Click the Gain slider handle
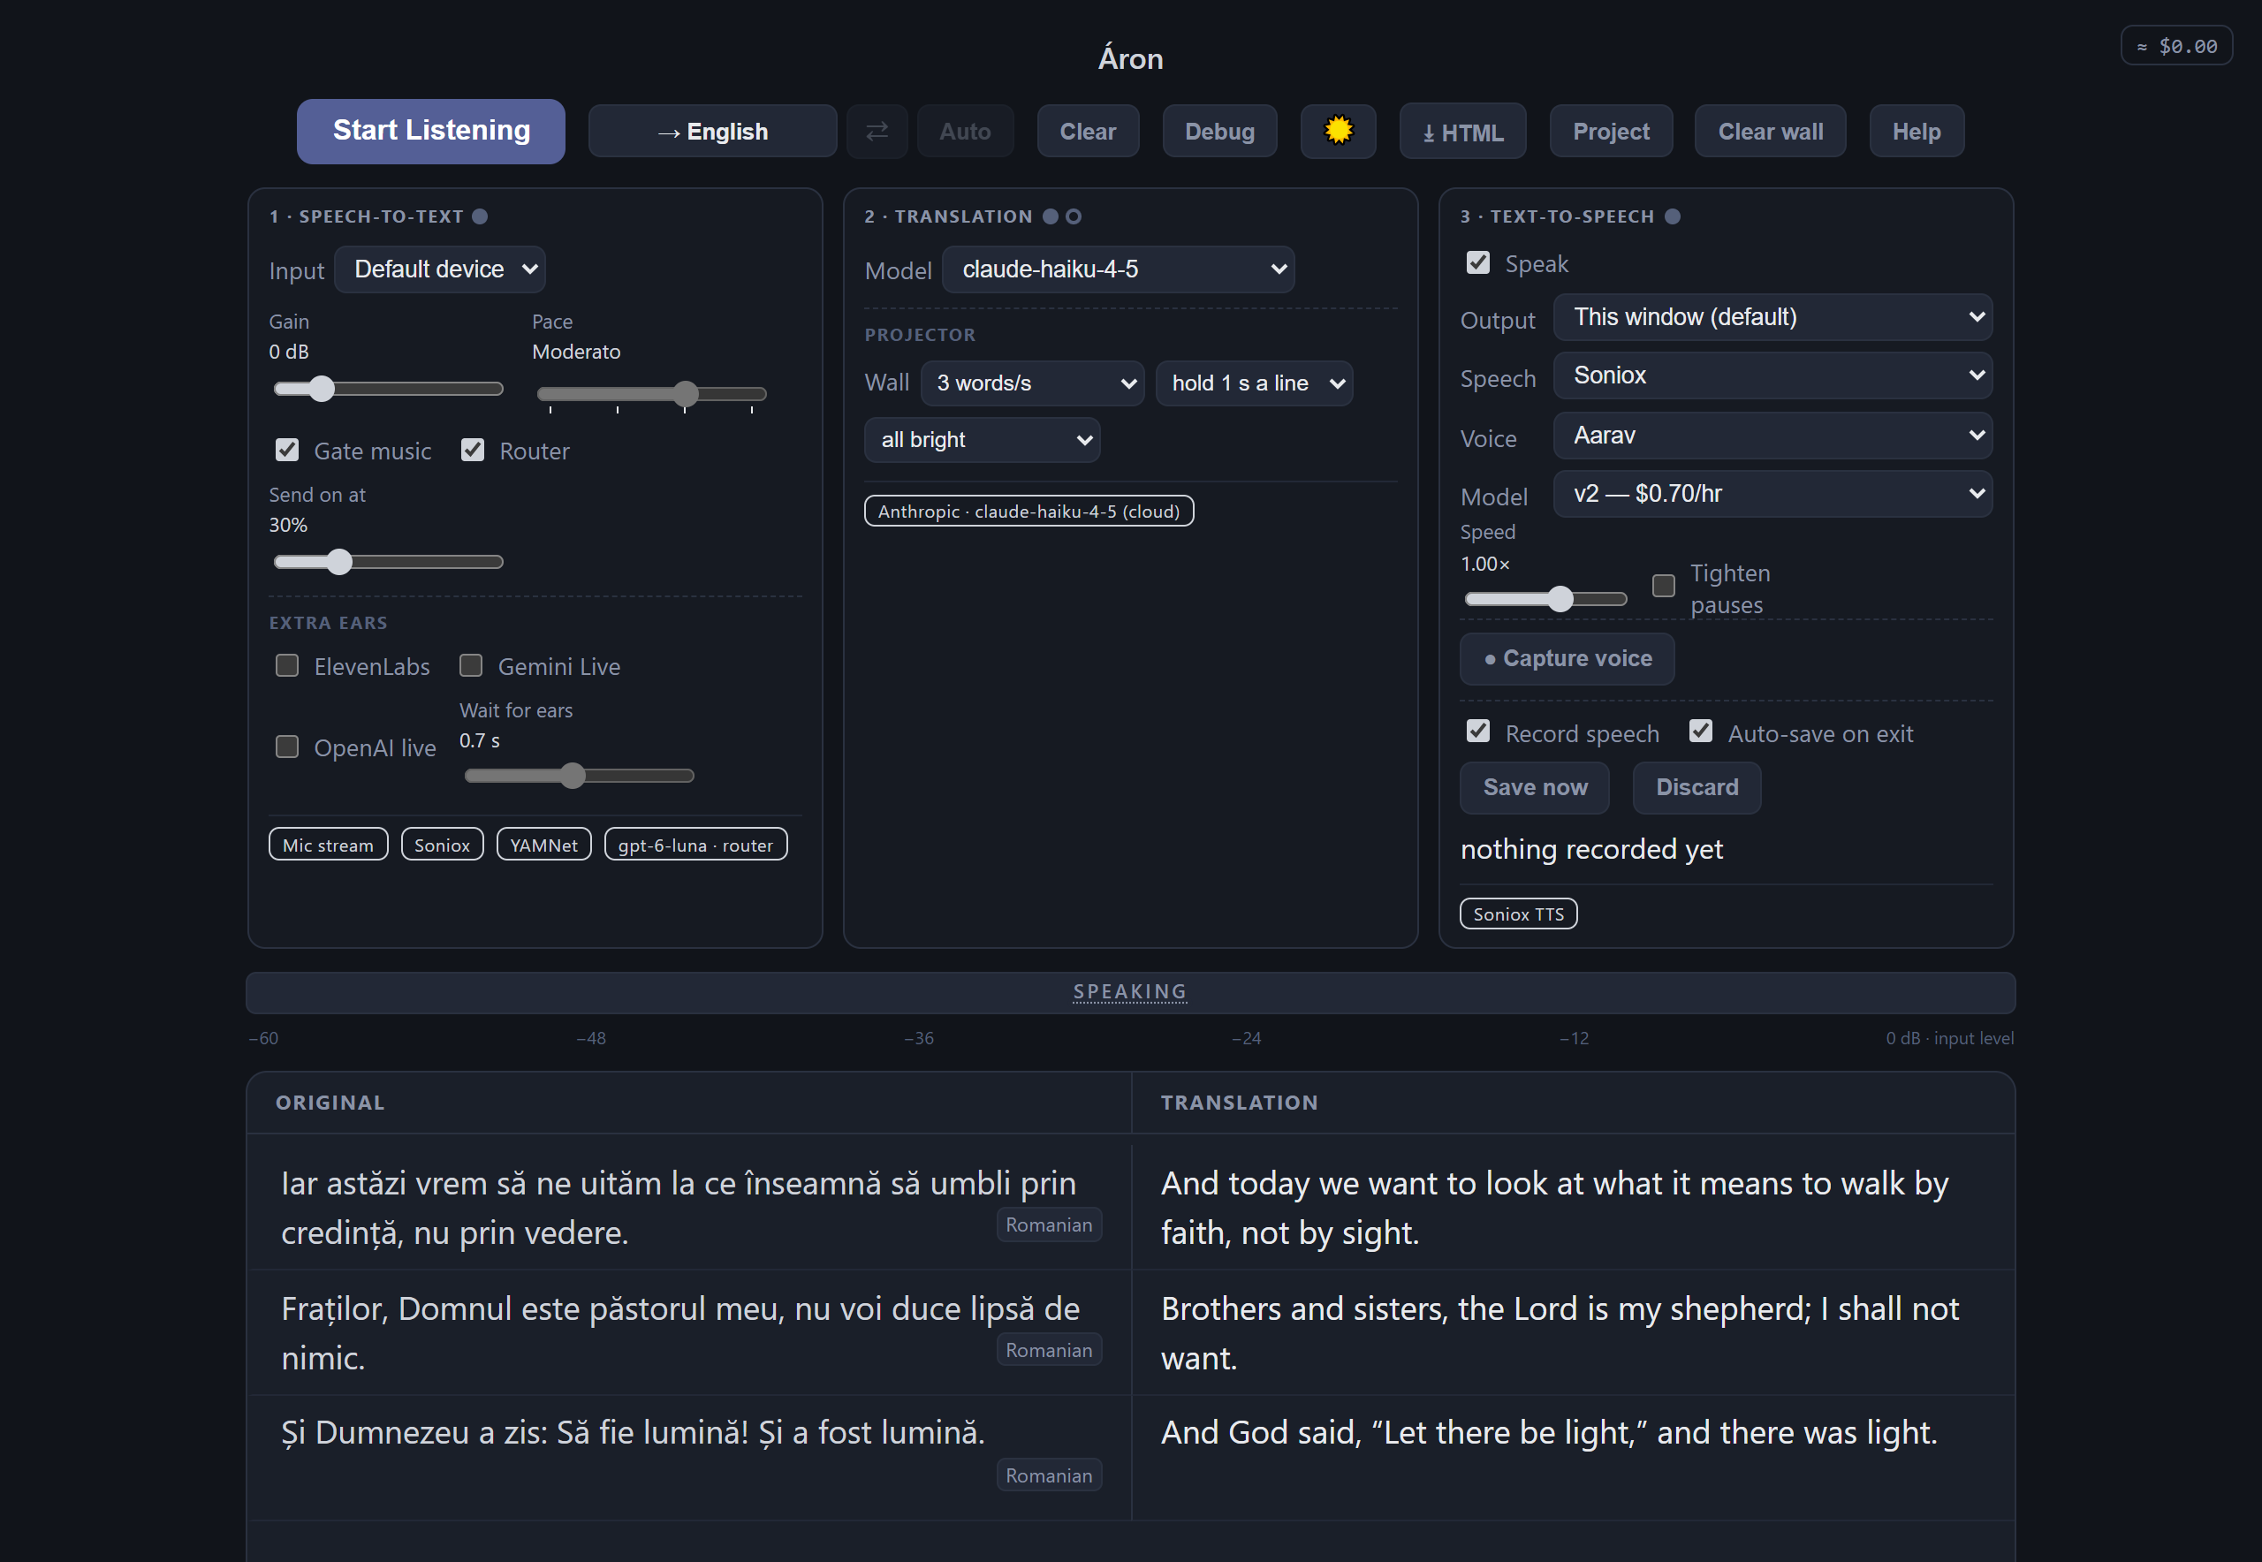The image size is (2262, 1562). [321, 389]
